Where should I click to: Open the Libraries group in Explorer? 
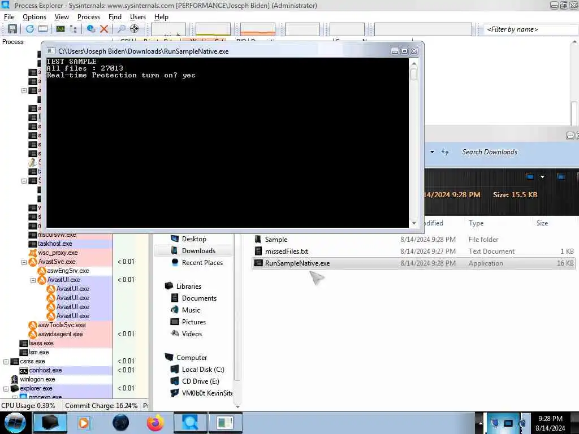pos(188,286)
